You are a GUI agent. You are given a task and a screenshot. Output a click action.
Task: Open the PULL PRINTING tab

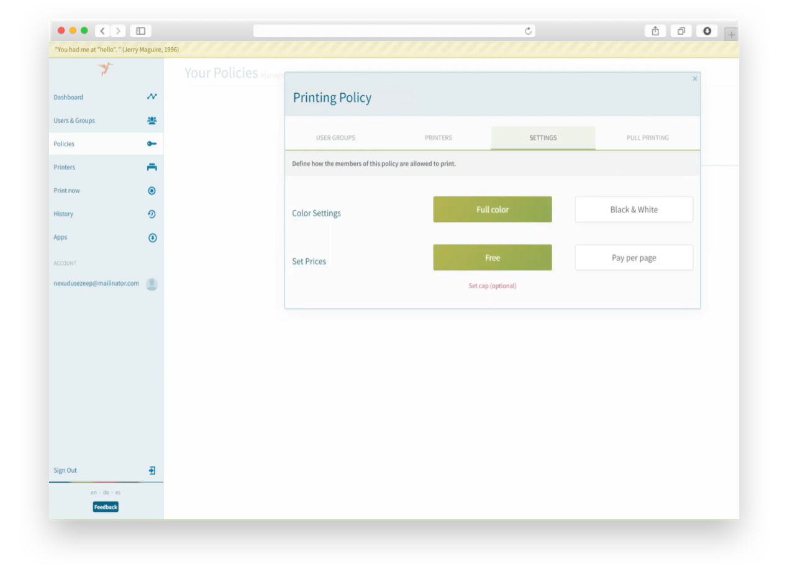coord(647,137)
